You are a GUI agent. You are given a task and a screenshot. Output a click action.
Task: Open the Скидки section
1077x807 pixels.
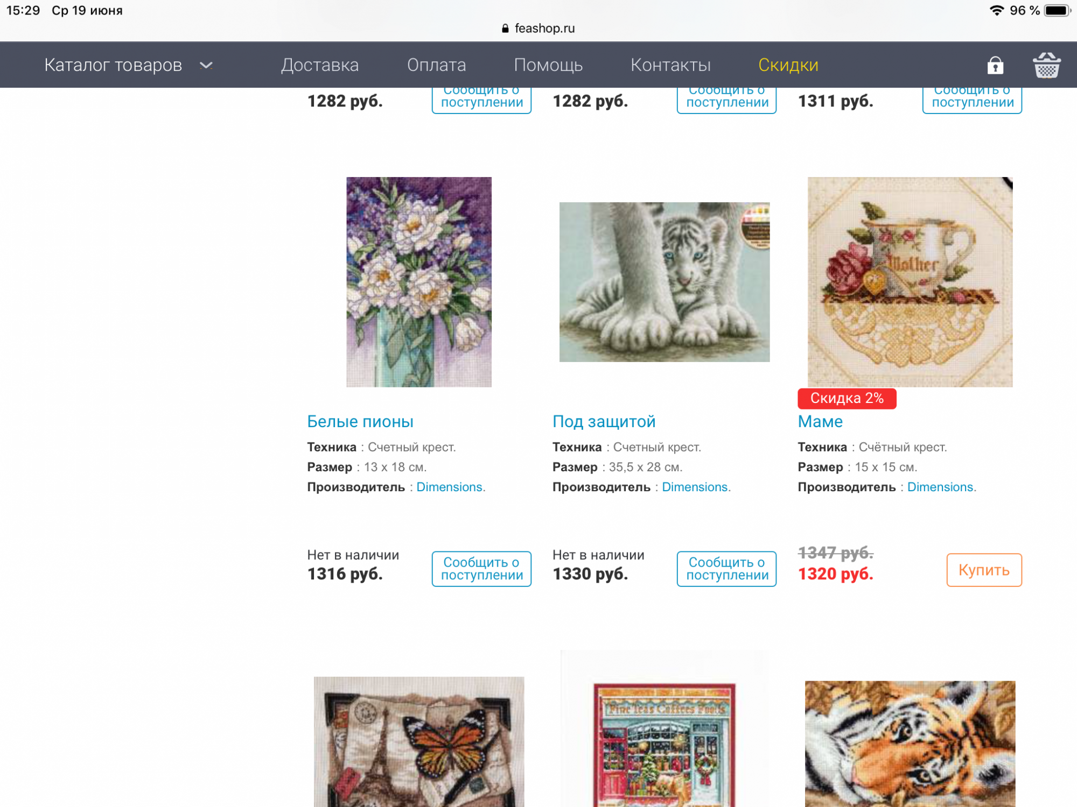coord(788,65)
